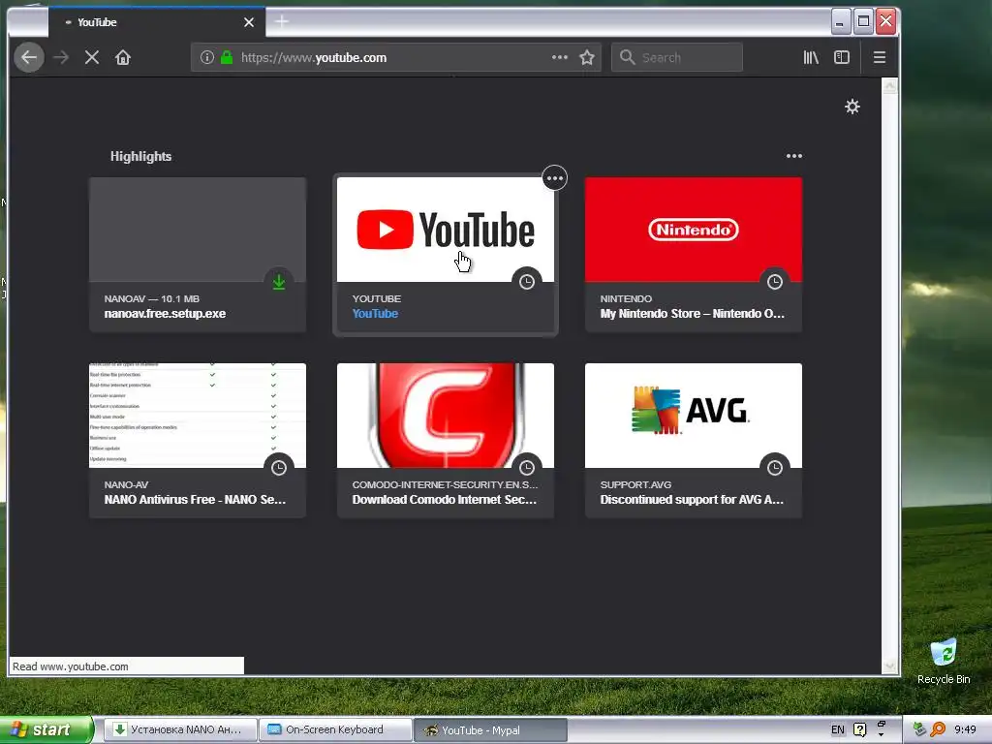Click the Highlights section heading
Image resolution: width=992 pixels, height=744 pixels.
(x=141, y=156)
